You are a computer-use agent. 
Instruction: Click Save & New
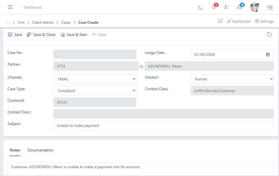(x=74, y=35)
